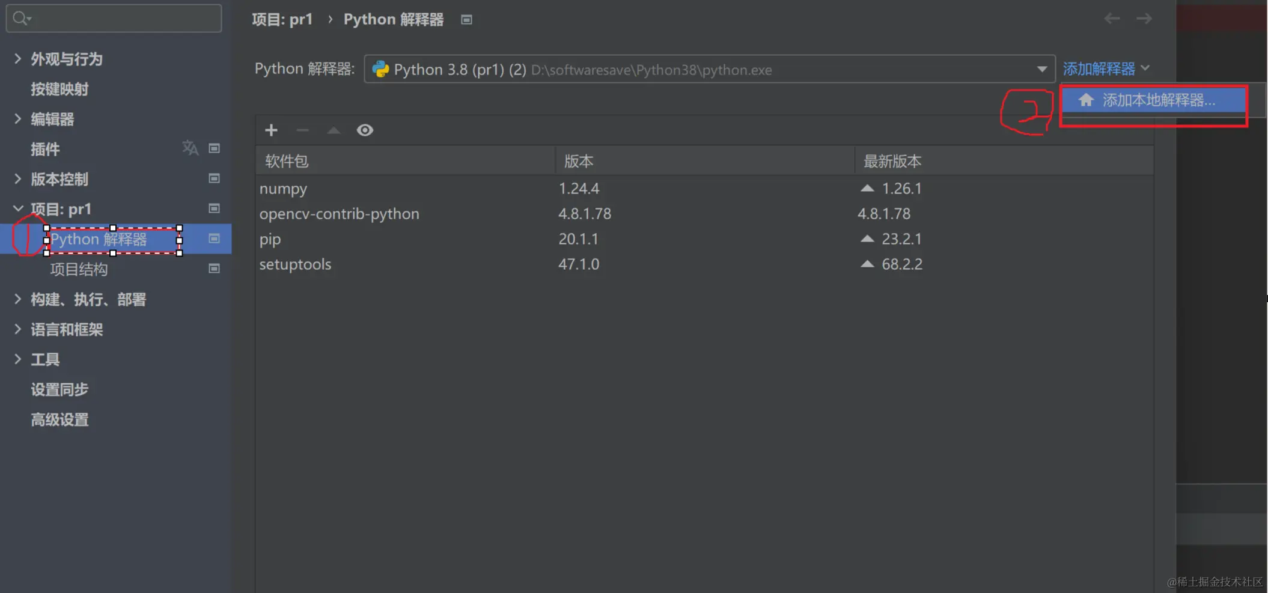Expand the 构建、执行、部署 section
The height and width of the screenshot is (593, 1268).
coord(17,299)
